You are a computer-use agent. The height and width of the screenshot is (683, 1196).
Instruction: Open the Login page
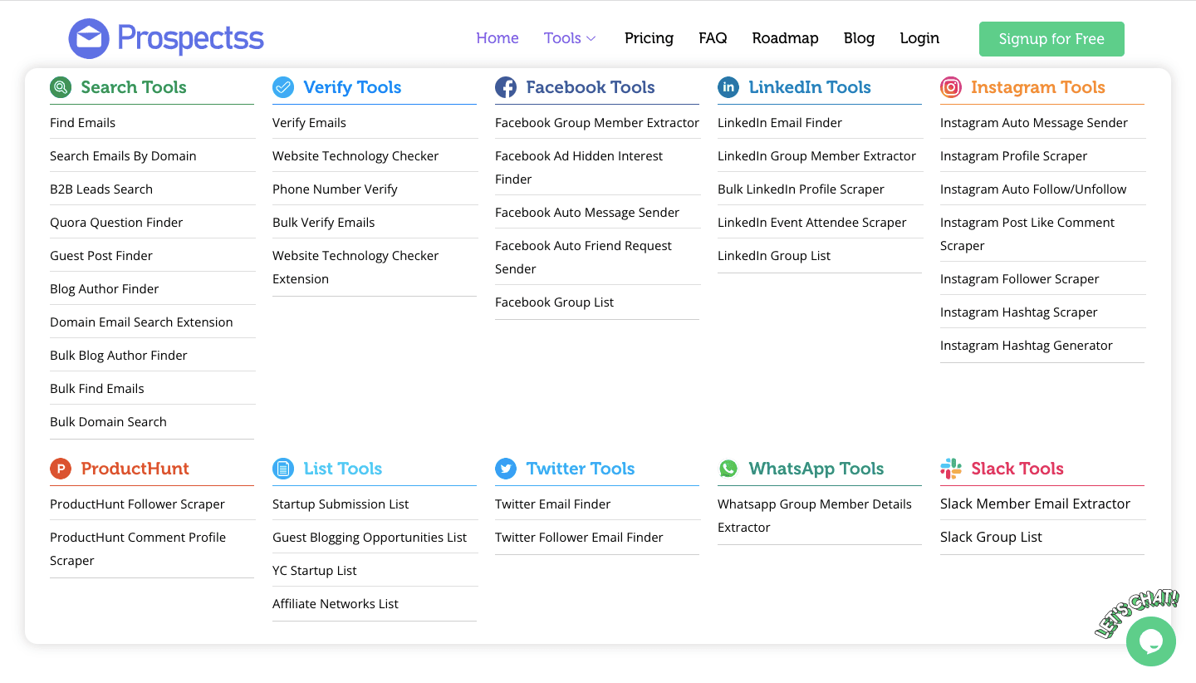click(x=919, y=38)
